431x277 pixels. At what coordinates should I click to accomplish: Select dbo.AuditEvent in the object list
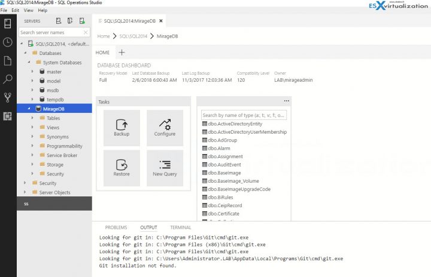click(224, 165)
